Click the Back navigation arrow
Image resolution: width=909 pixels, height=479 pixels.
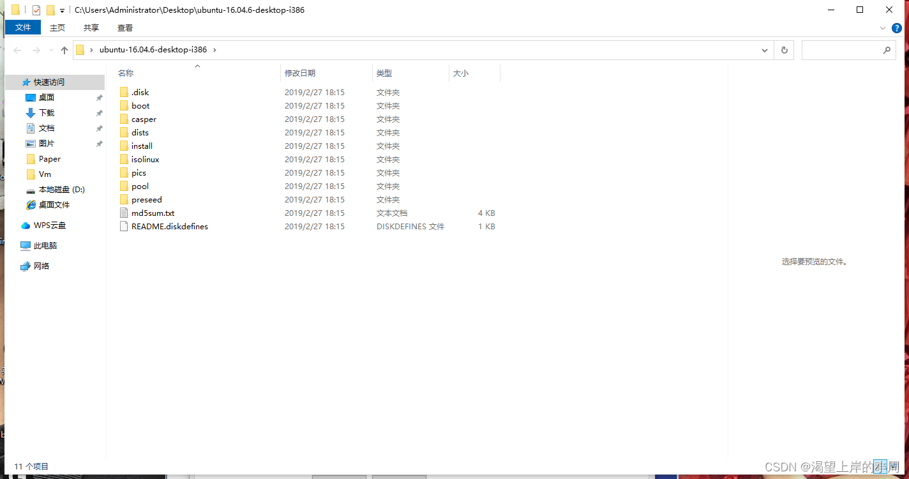tap(17, 50)
